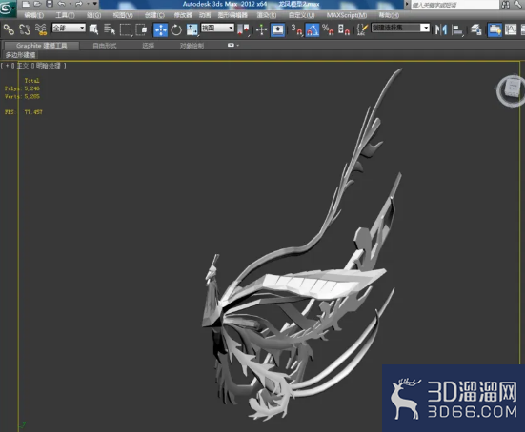
Task: Open Edit Named Selection Sets tool
Action: 362,29
